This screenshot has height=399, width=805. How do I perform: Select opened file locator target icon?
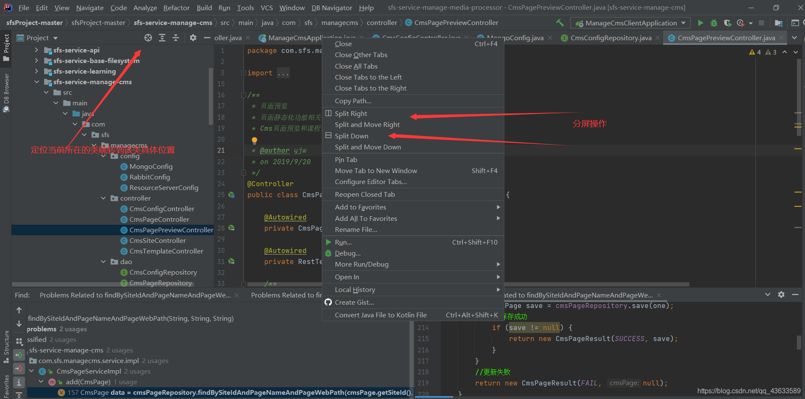point(148,38)
